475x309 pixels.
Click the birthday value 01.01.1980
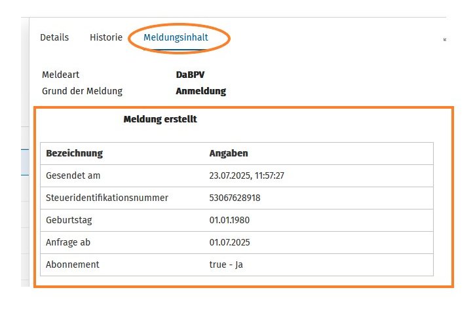(x=229, y=220)
